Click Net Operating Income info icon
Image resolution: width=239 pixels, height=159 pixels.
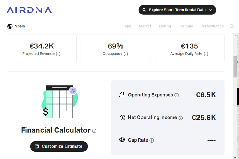(x=181, y=118)
